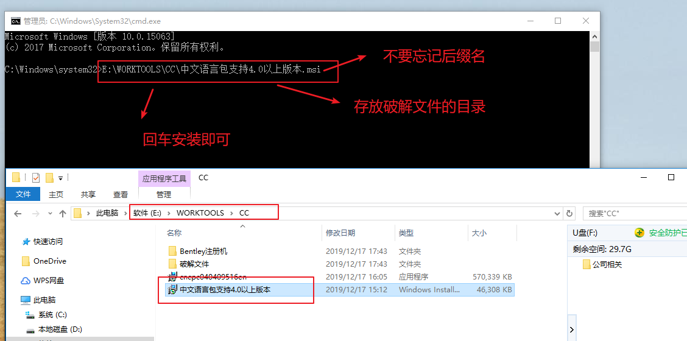Viewport: 687px width, 341px height.
Task: Click the 破解文件 folder icon
Action: [x=172, y=264]
